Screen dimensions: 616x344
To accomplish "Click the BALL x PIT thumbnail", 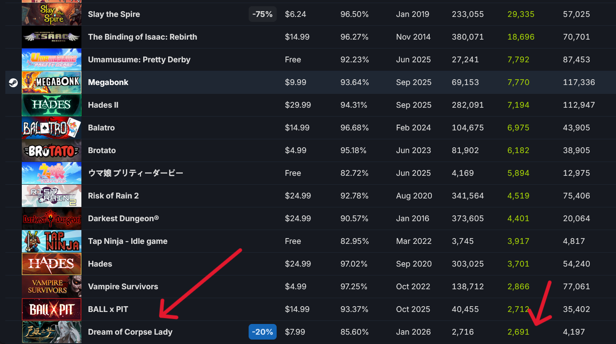I will coord(52,309).
